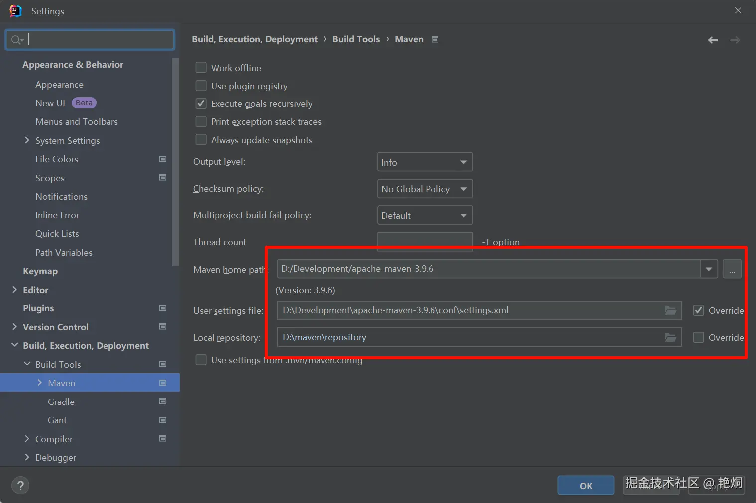The width and height of the screenshot is (756, 503).
Task: Select Quick Lists settings page
Action: click(57, 234)
